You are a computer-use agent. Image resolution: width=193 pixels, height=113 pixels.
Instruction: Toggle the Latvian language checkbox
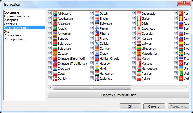coord(134,43)
